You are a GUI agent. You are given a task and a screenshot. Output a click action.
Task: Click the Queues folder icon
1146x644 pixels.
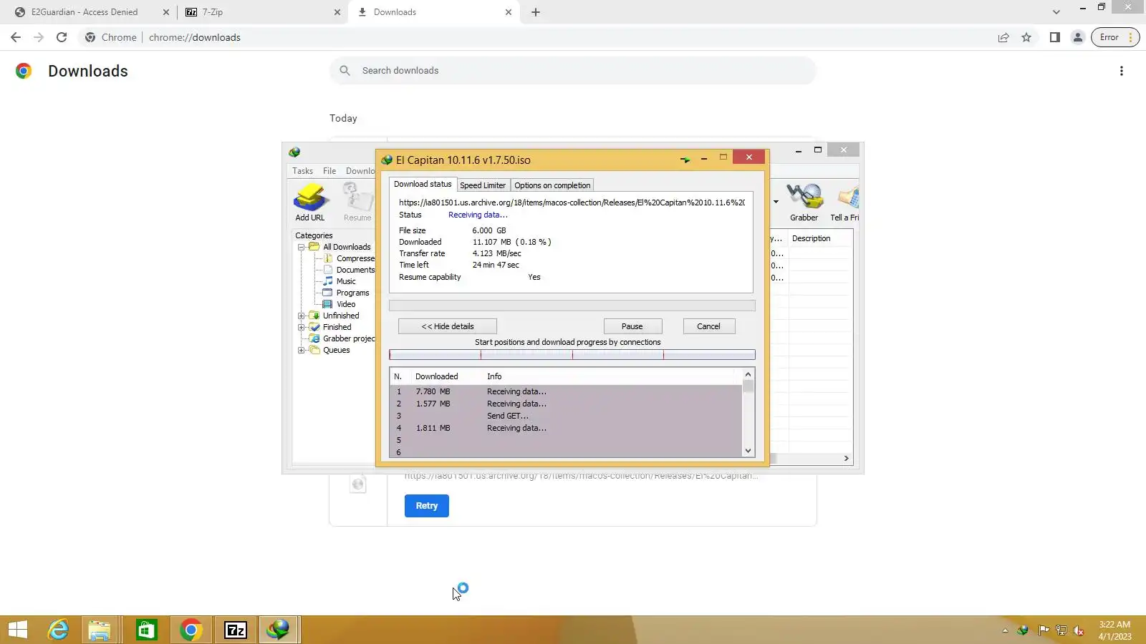(x=314, y=350)
